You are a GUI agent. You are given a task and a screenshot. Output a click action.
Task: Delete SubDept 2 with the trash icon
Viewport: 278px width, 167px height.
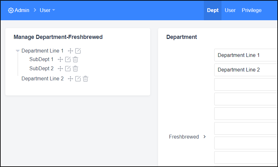(x=75, y=69)
